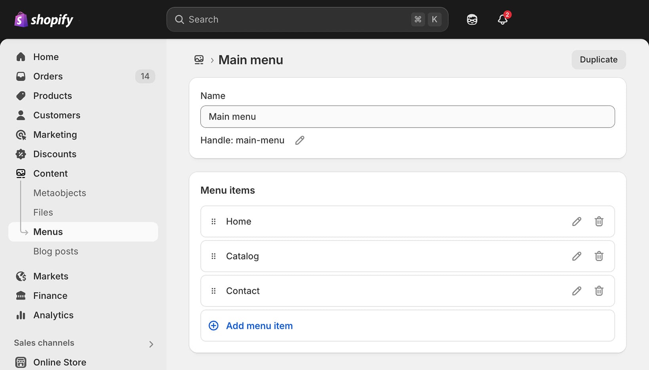This screenshot has width=649, height=370.
Task: Delete the Catalog menu item
Action: (x=599, y=256)
